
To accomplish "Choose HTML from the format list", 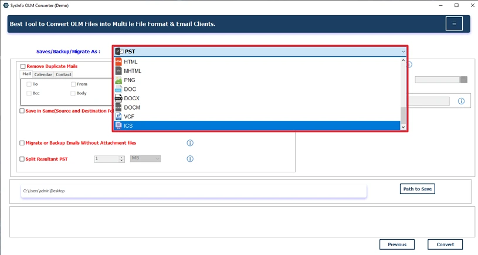I will pos(257,62).
